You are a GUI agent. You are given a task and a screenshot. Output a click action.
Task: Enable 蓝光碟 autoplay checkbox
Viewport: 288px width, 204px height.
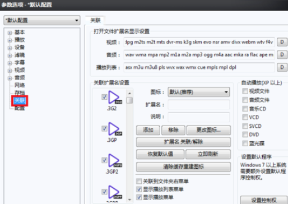point(245,143)
